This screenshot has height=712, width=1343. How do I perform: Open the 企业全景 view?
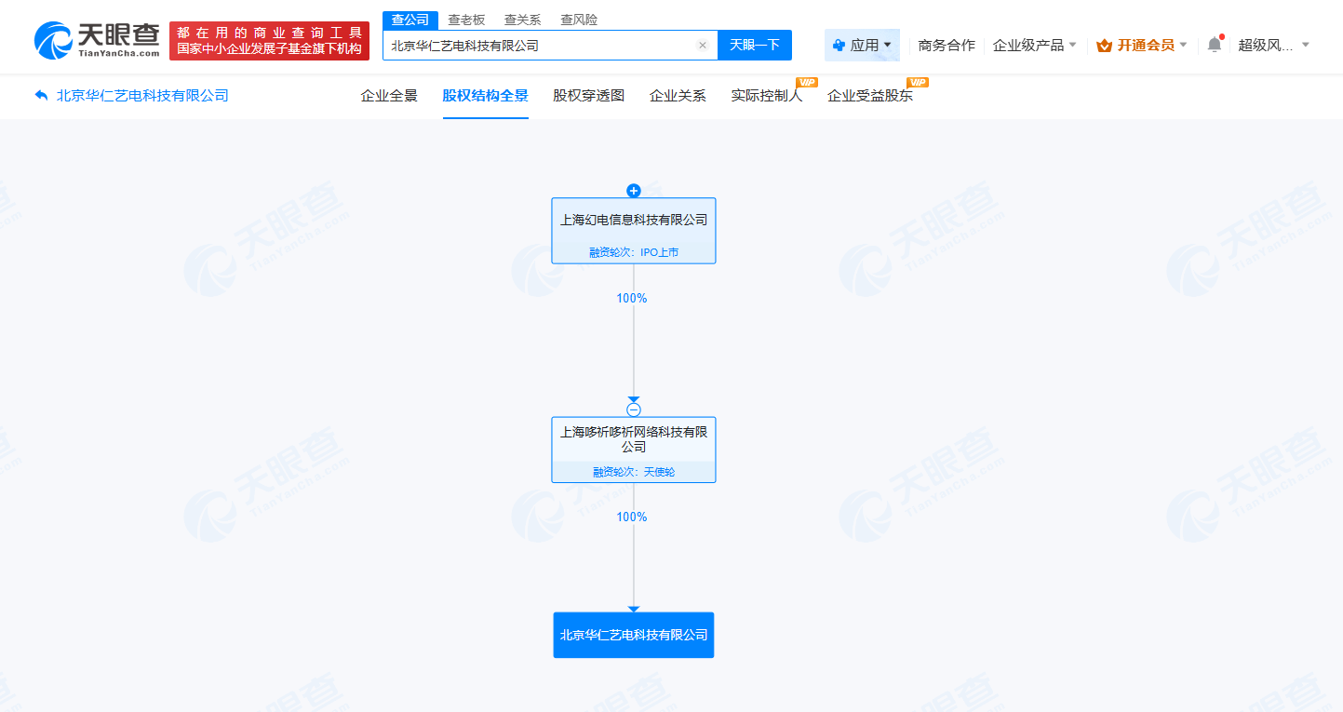[388, 96]
